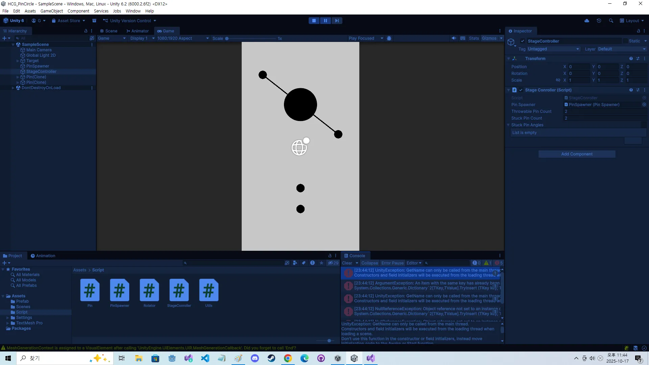Lock the Inspector panel

click(638, 31)
